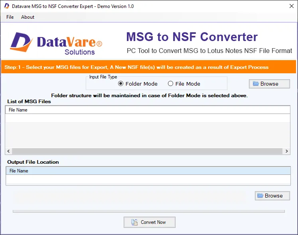Click the Convert Now button
Screen dimensions: 298x235
coord(149,222)
